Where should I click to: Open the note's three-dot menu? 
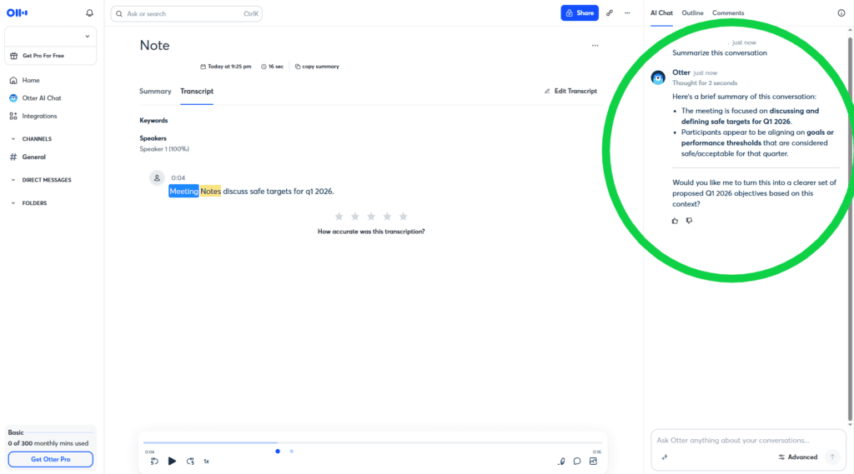[x=595, y=46]
